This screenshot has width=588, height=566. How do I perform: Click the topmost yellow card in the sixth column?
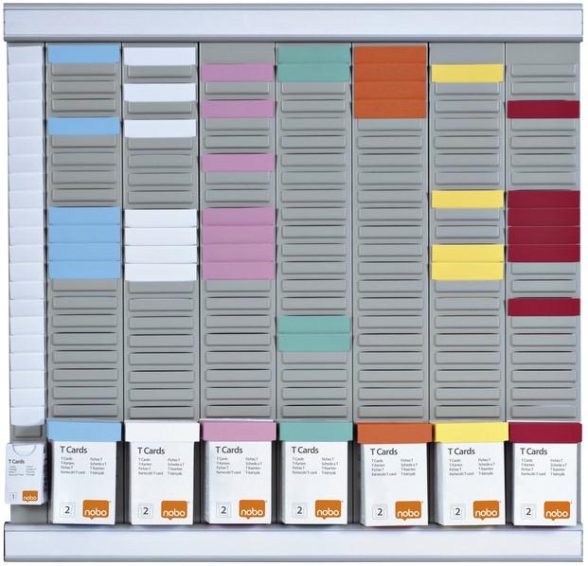pos(467,73)
